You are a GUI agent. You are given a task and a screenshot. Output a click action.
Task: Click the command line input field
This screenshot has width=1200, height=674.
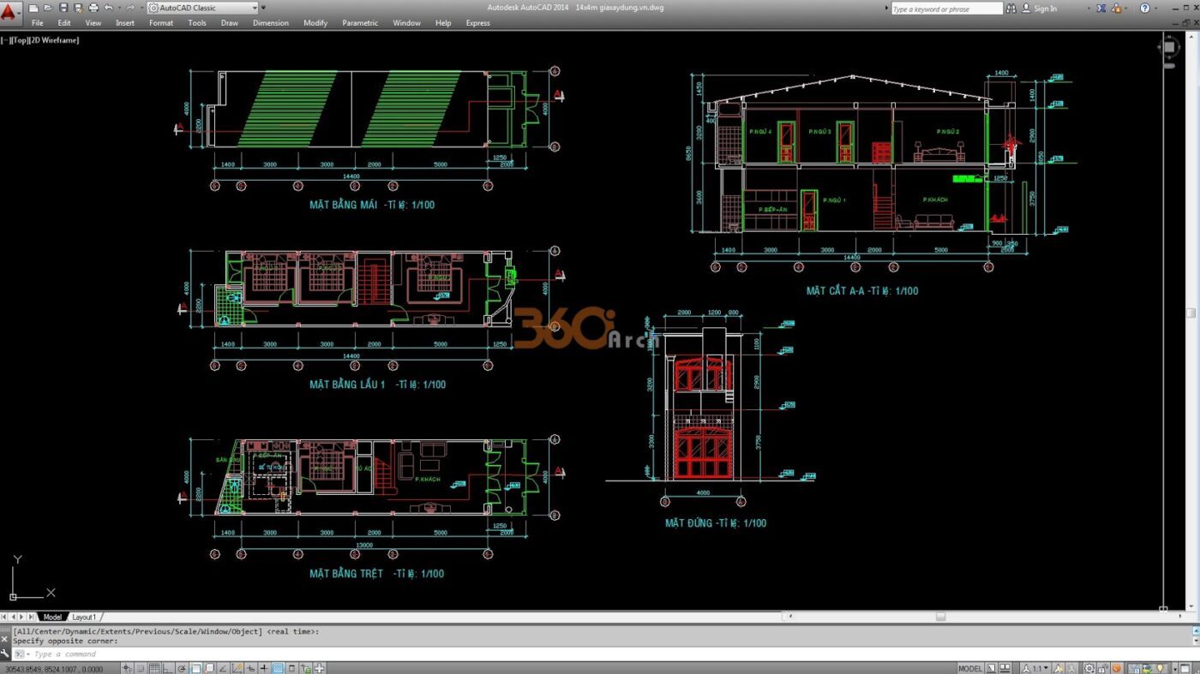click(171, 653)
